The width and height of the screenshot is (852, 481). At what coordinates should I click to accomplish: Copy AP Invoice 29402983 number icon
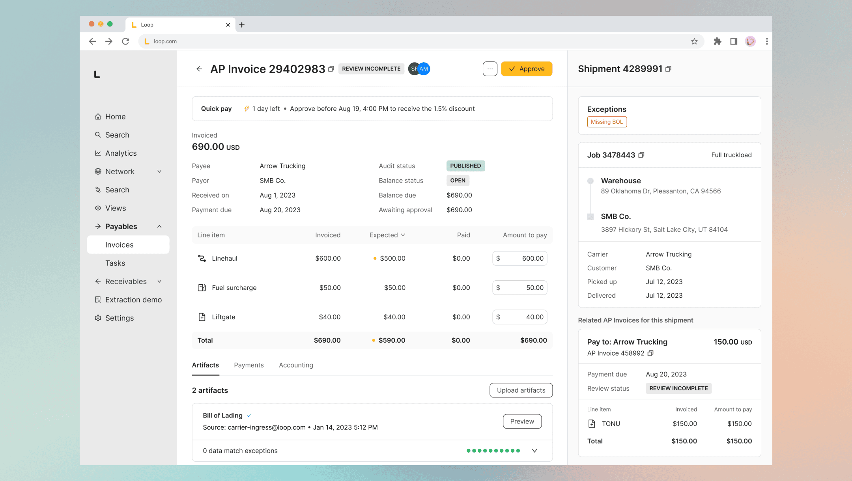point(331,69)
